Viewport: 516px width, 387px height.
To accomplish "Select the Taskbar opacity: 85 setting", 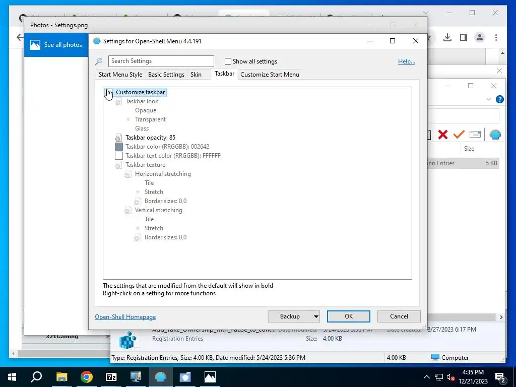I will 150,138.
